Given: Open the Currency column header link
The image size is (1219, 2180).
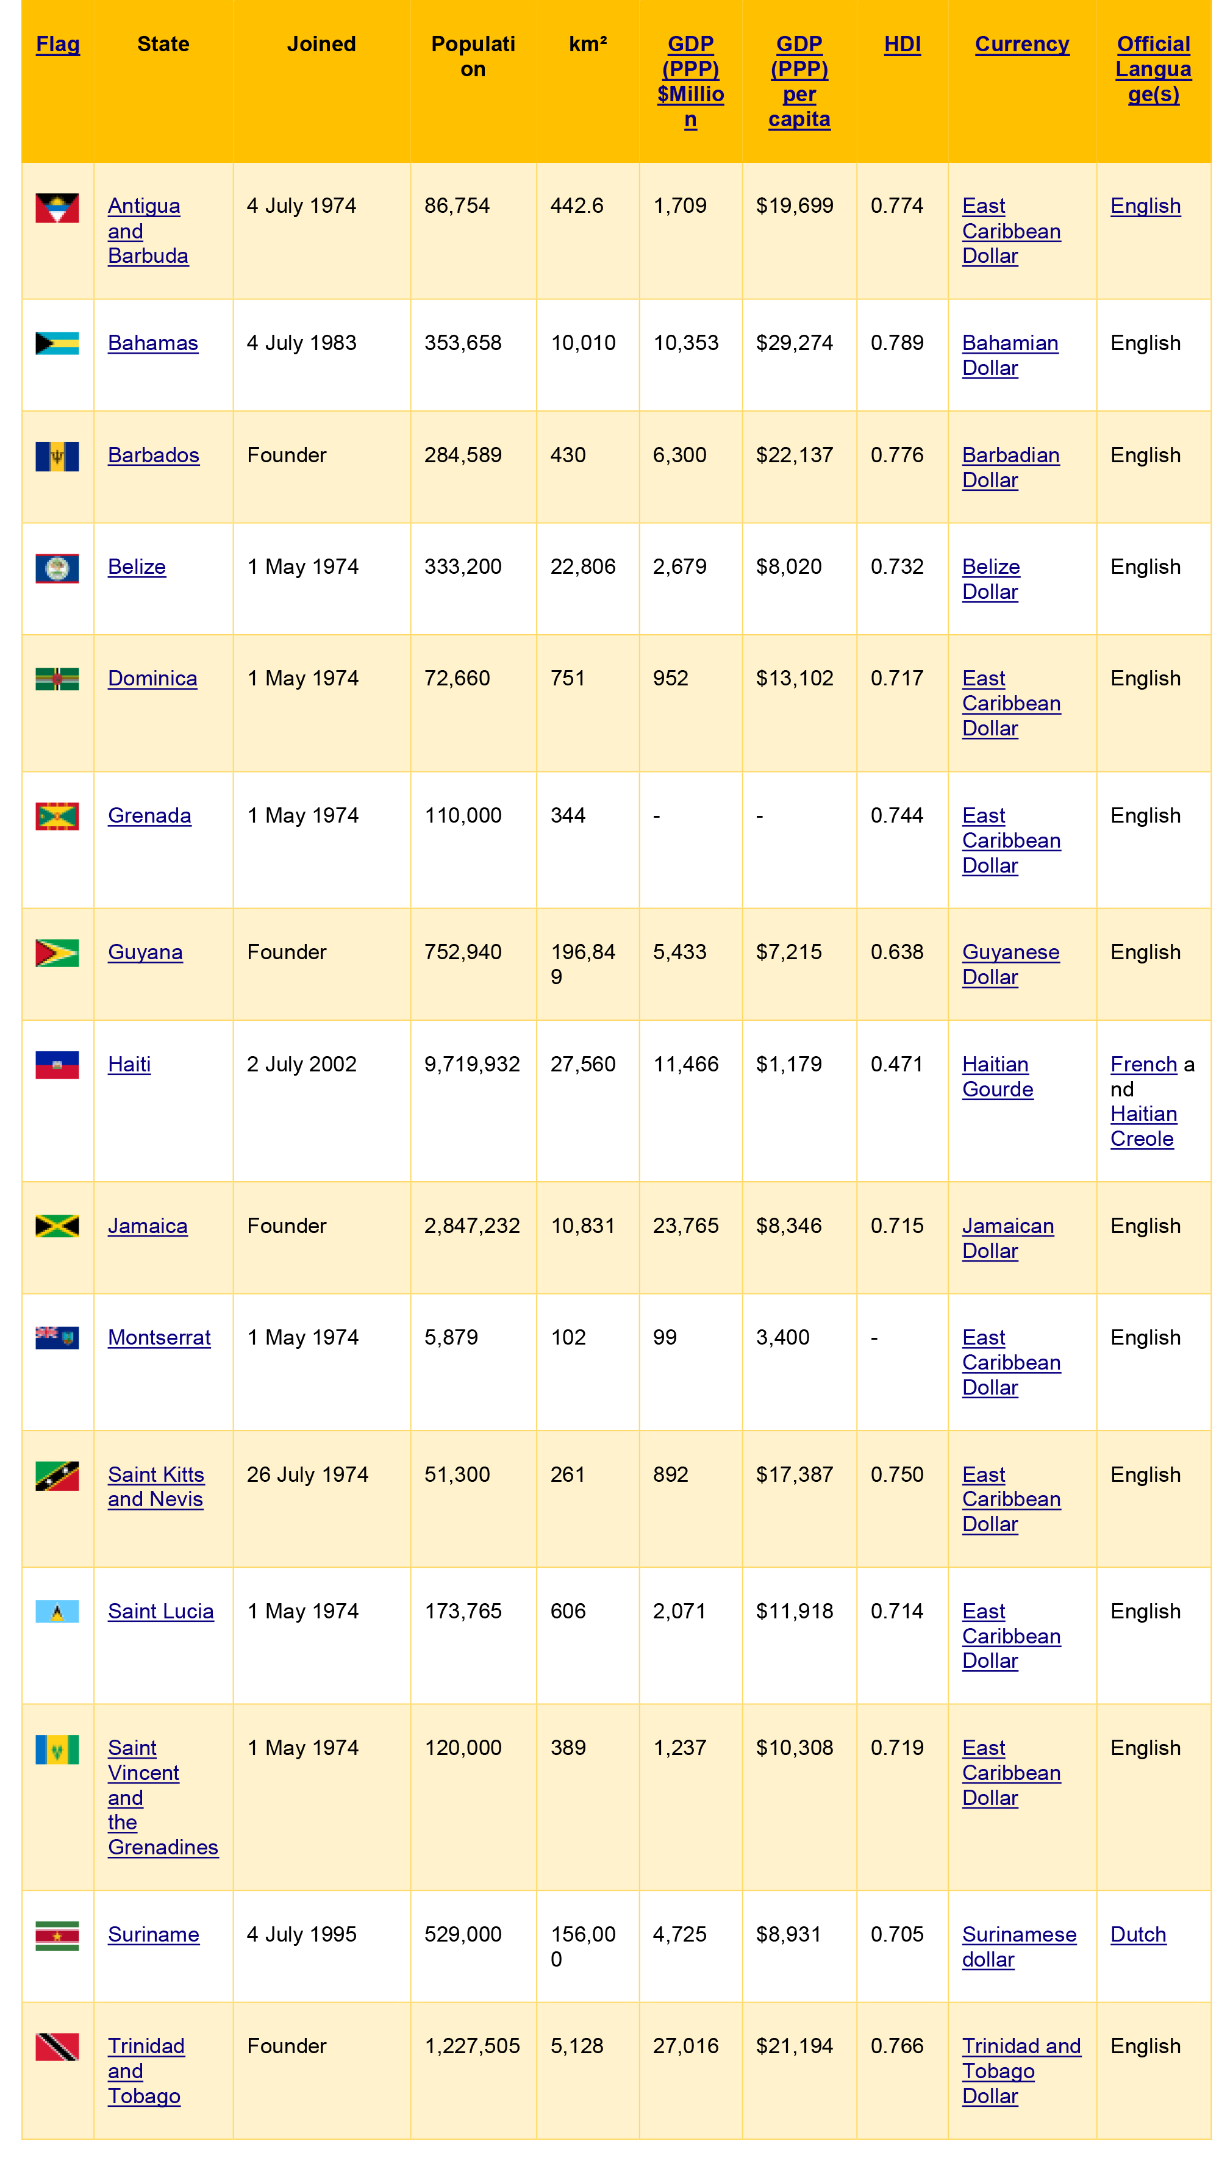Looking at the screenshot, I should point(1022,44).
